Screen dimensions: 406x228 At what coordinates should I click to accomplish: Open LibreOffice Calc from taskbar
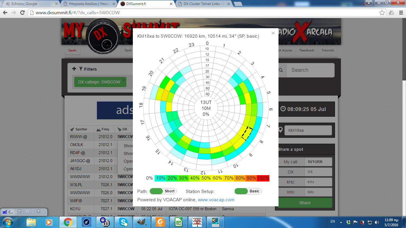[179, 222]
